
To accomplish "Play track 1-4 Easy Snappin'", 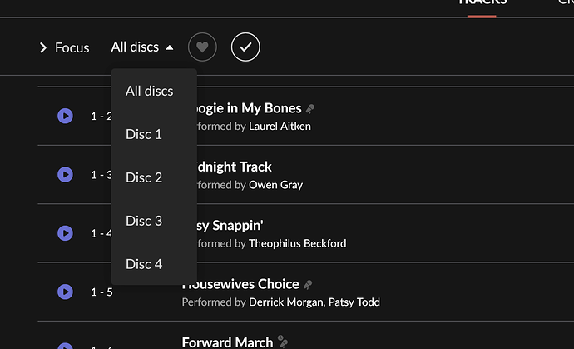I will point(65,233).
